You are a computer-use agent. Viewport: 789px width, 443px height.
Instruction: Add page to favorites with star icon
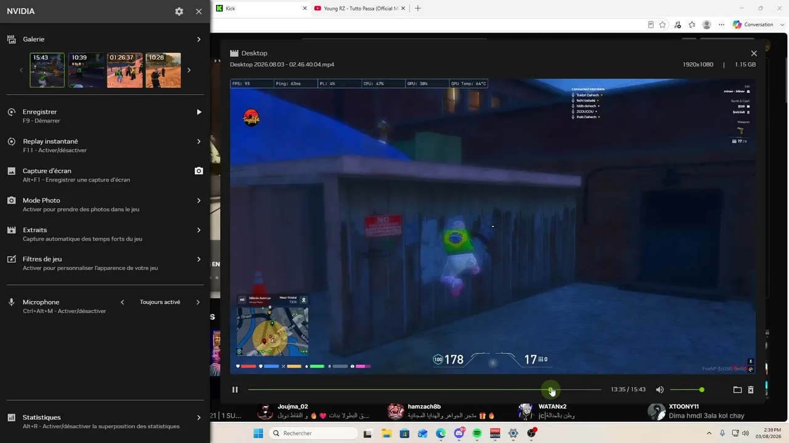pos(663,25)
